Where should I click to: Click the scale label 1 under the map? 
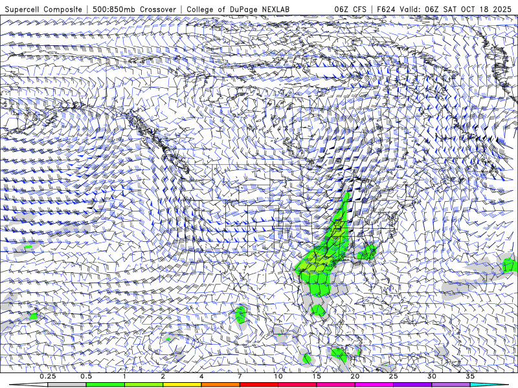click(124, 376)
